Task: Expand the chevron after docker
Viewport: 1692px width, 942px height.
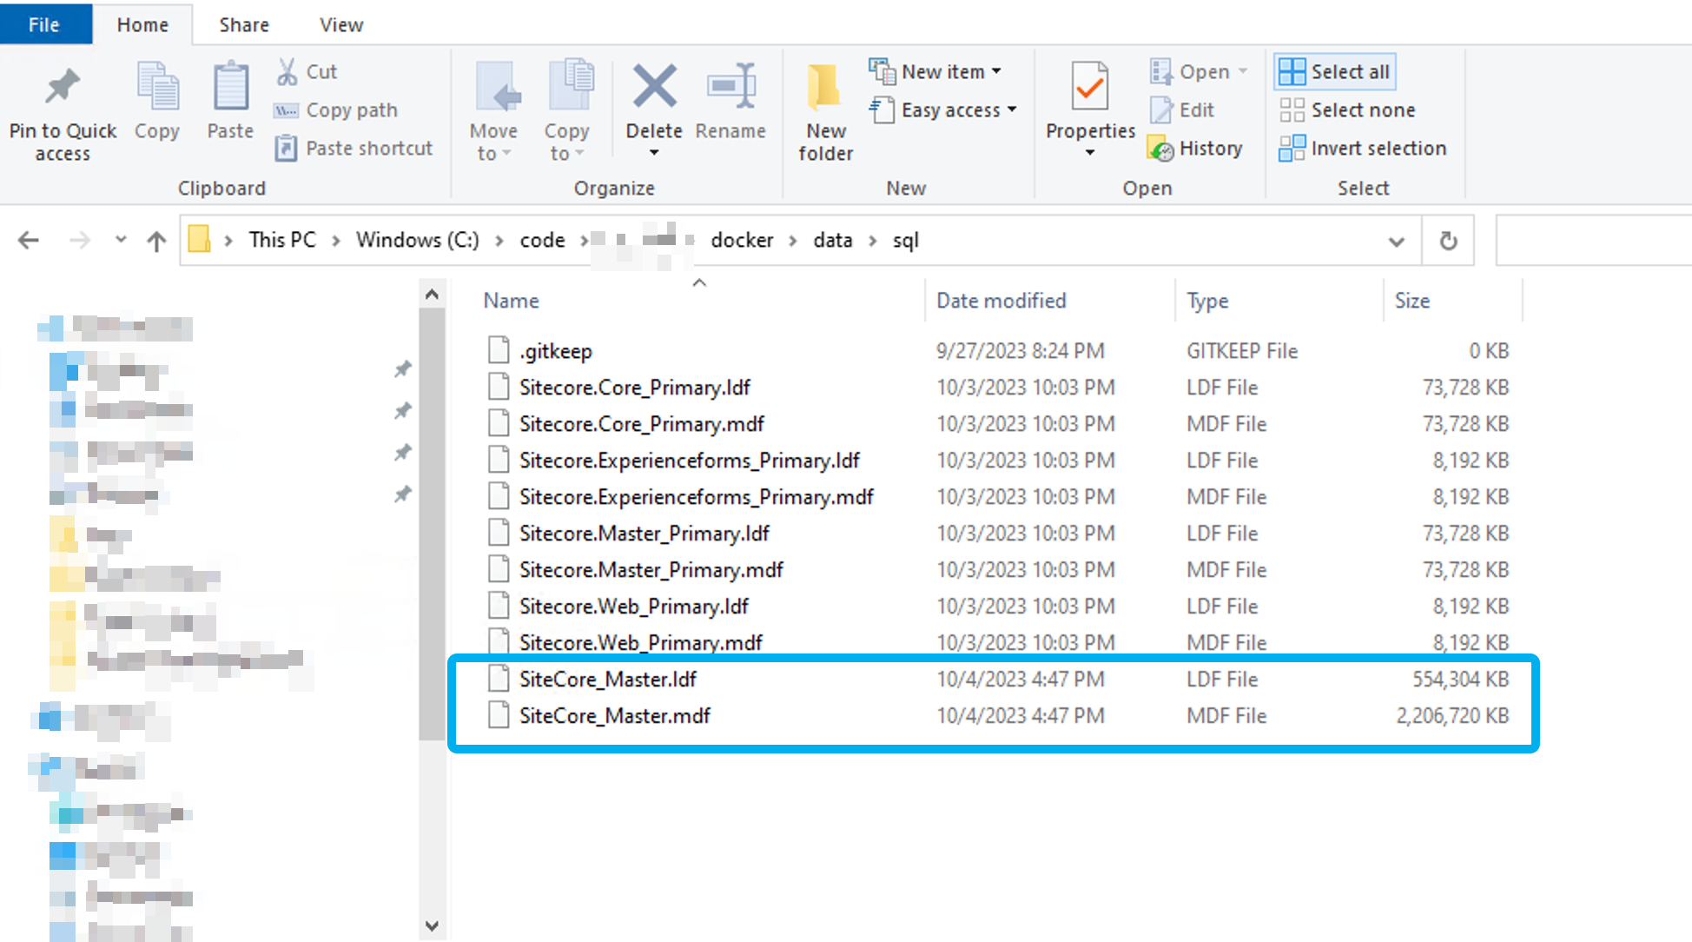Action: (793, 241)
